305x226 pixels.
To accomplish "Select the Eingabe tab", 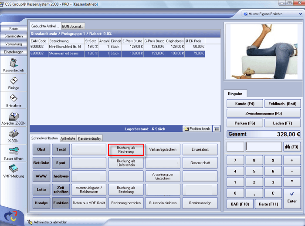I will click(x=235, y=94).
